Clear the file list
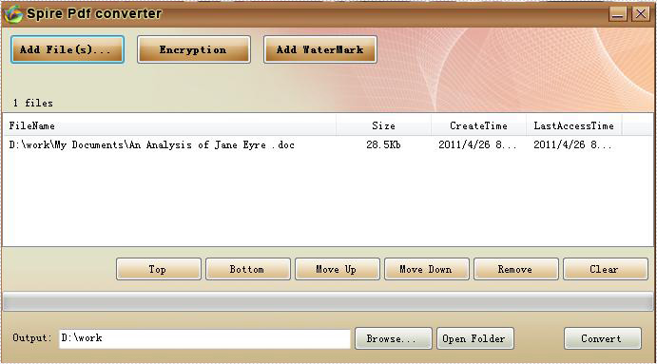Image resolution: width=657 pixels, height=364 pixels. coord(606,269)
